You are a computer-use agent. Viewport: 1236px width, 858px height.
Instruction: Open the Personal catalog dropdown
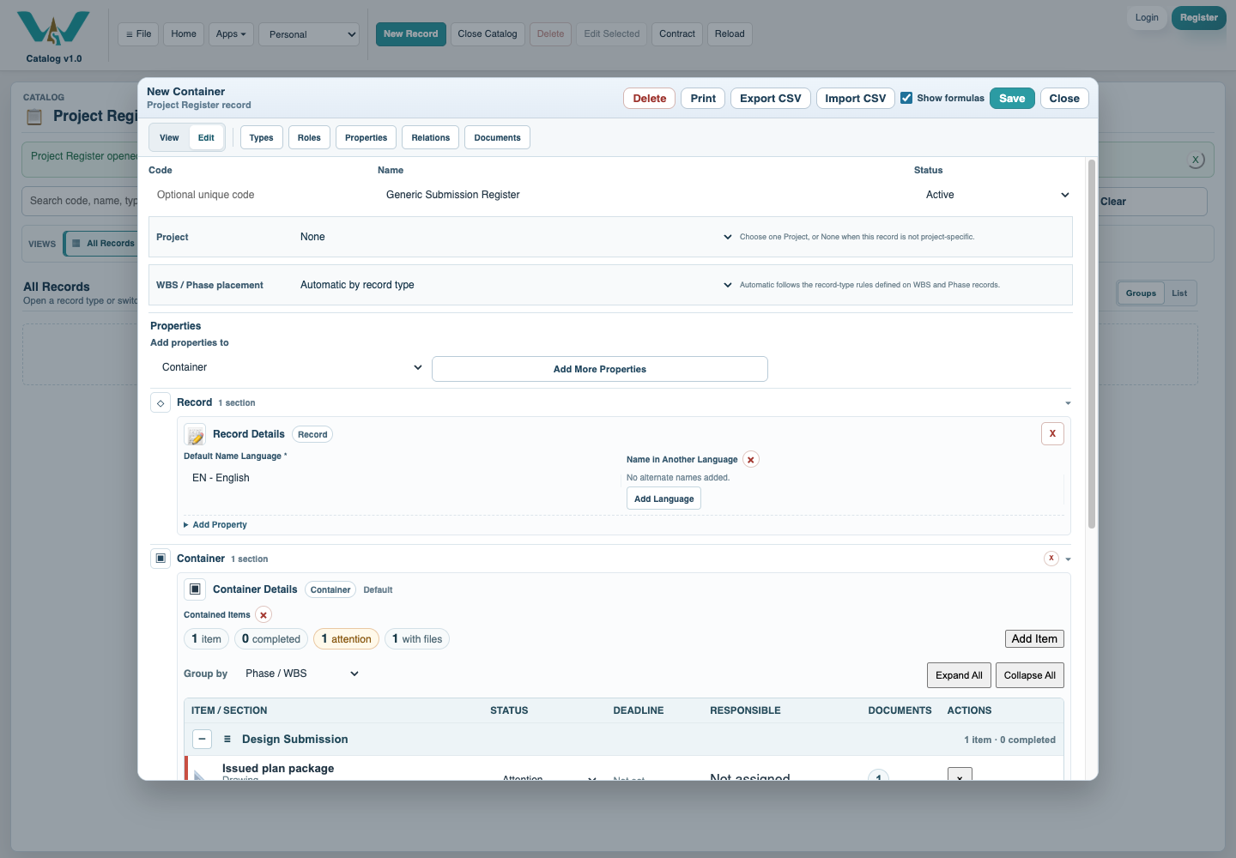(x=309, y=34)
